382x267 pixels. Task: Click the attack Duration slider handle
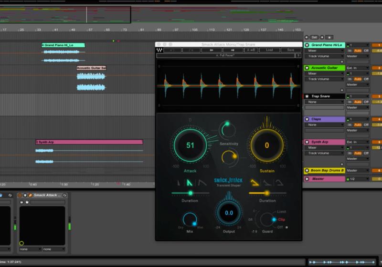pyautogui.click(x=191, y=193)
